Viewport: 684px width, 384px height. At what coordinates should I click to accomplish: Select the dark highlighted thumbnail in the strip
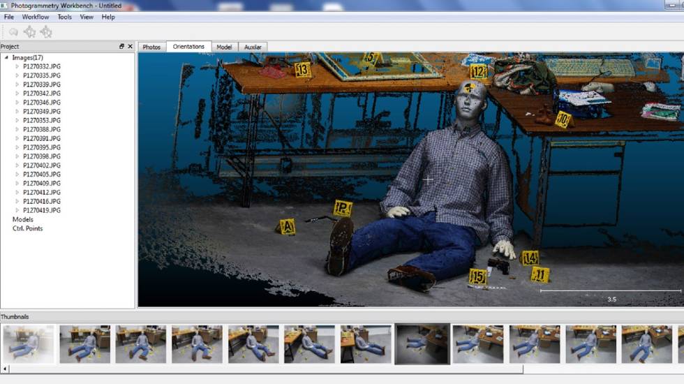pyautogui.click(x=422, y=344)
